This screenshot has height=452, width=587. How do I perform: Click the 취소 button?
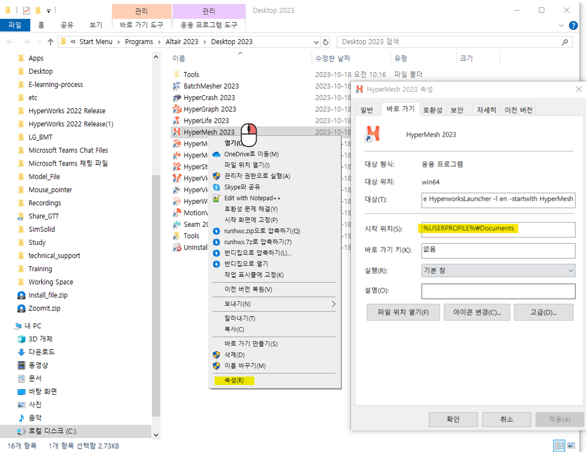tap(506, 419)
